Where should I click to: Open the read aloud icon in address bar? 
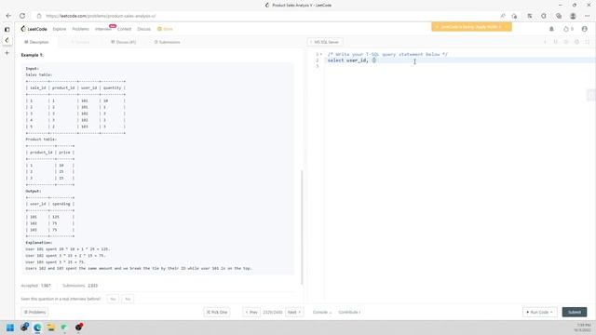503,16
